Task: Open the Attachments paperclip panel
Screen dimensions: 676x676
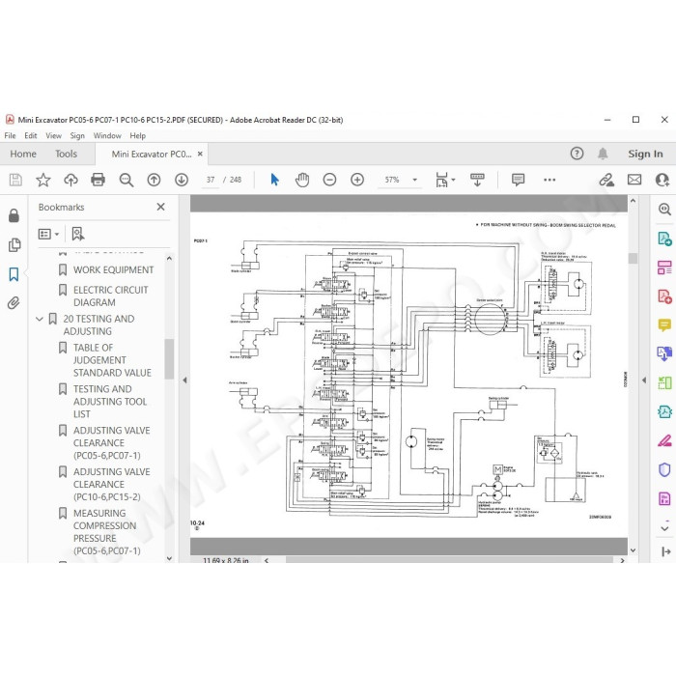Action: (14, 303)
